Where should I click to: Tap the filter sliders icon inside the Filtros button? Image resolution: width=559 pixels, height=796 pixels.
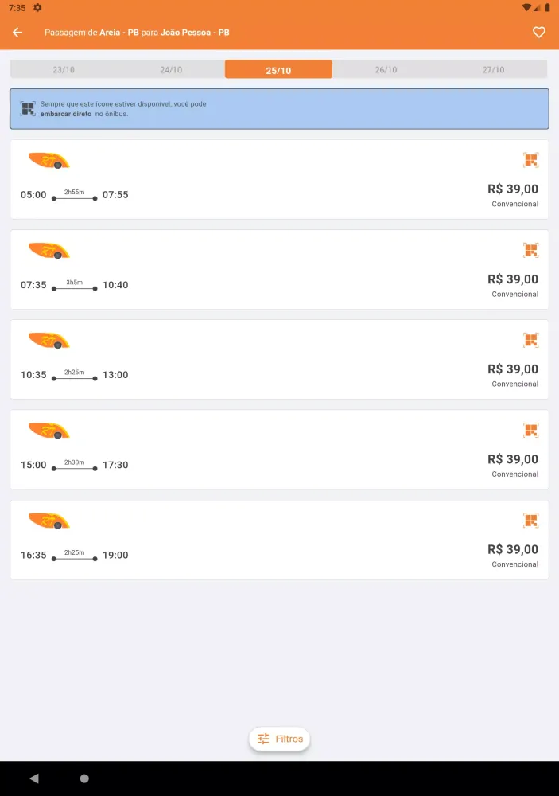[262, 739]
